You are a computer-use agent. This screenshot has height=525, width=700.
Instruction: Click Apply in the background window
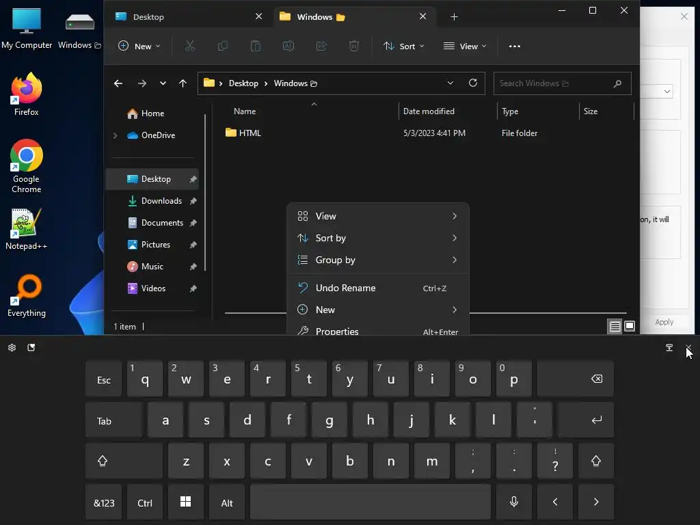pyautogui.click(x=664, y=323)
